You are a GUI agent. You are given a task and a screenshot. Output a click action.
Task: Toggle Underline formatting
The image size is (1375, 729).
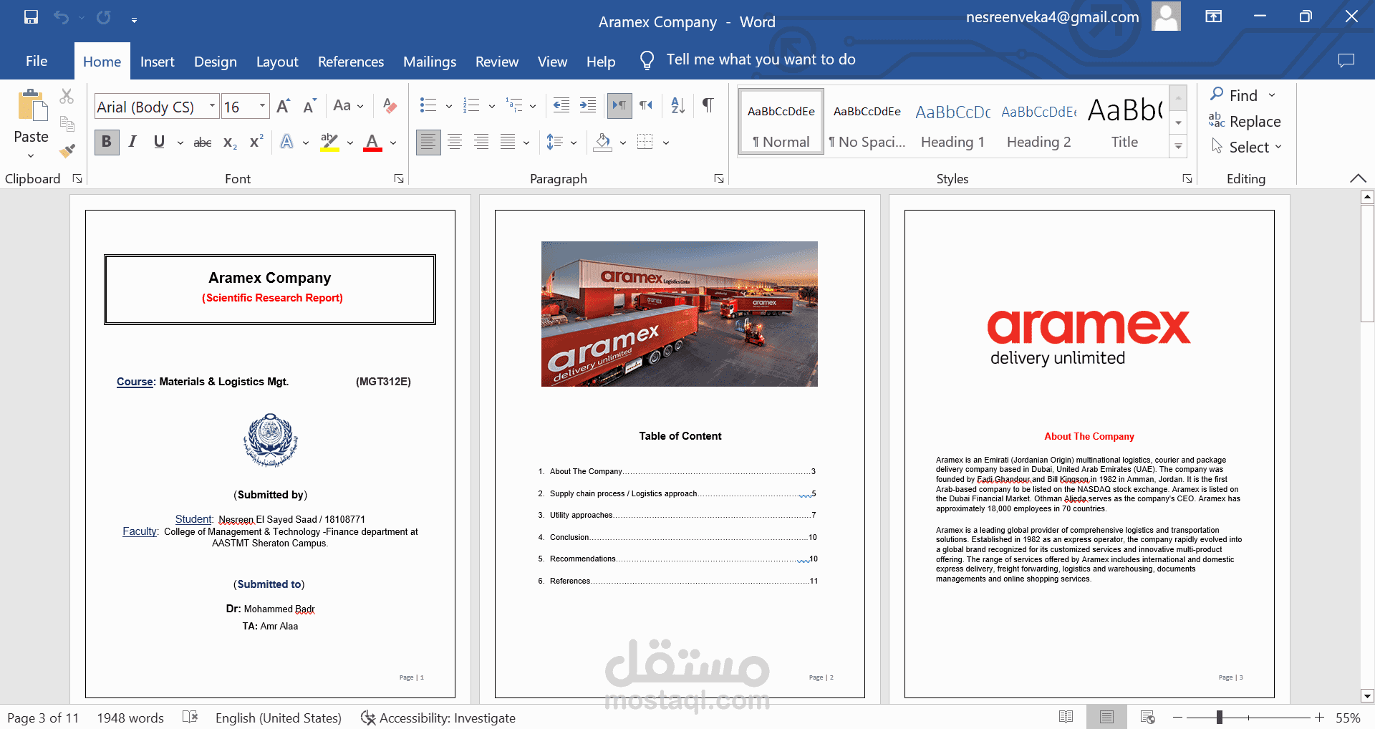(159, 142)
